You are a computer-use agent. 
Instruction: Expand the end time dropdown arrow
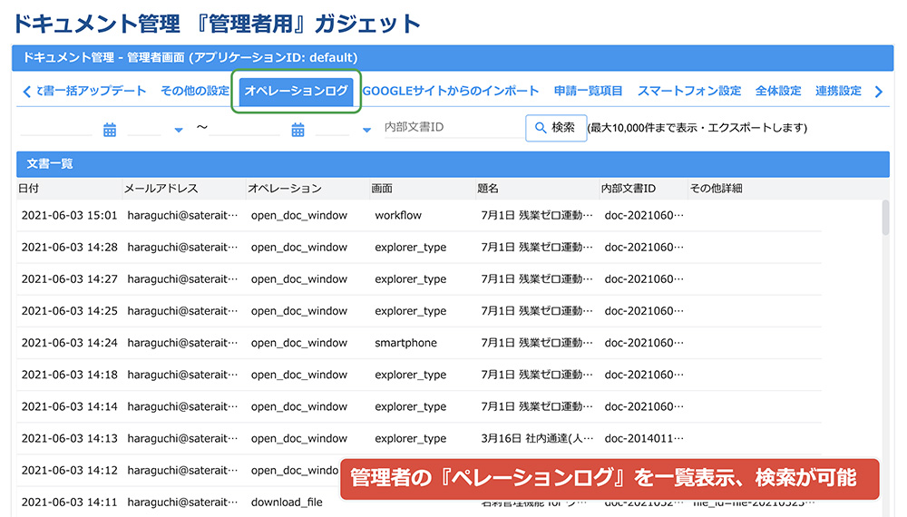(366, 131)
